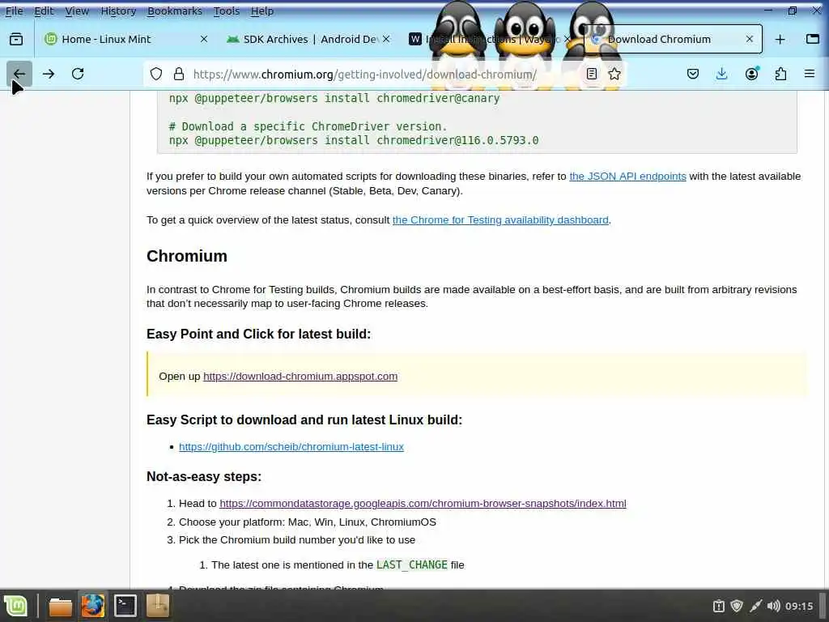
Task: Open the application hamburger menu
Action: point(810,74)
